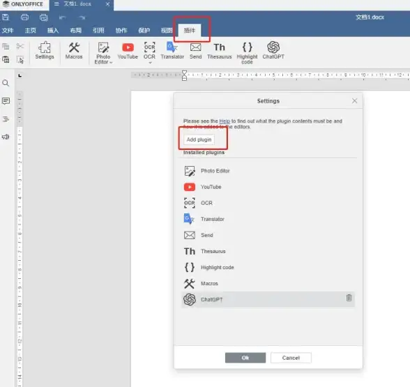The width and height of the screenshot is (410, 387).
Task: Open the Search panel in the left sidebar
Action: [6, 83]
